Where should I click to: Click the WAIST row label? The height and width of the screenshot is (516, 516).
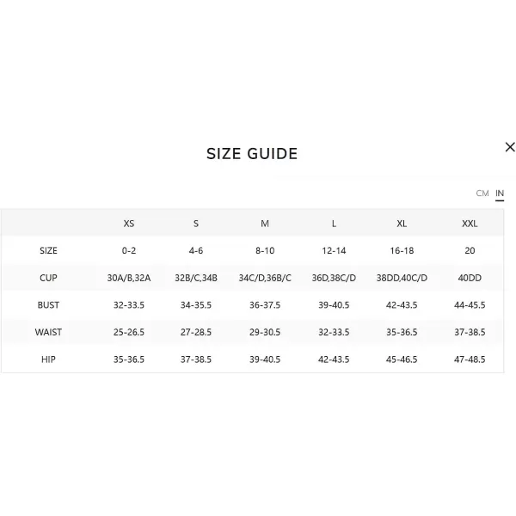pos(48,332)
